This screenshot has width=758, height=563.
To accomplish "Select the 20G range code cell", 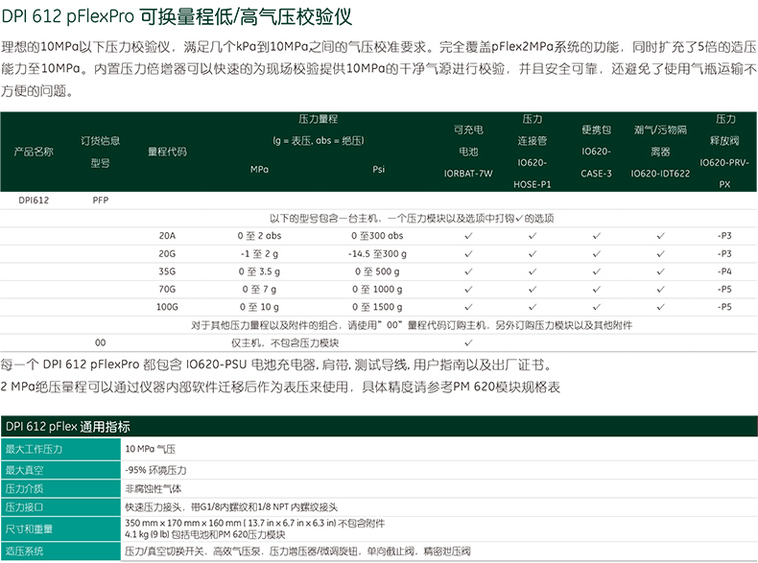I will click(167, 253).
